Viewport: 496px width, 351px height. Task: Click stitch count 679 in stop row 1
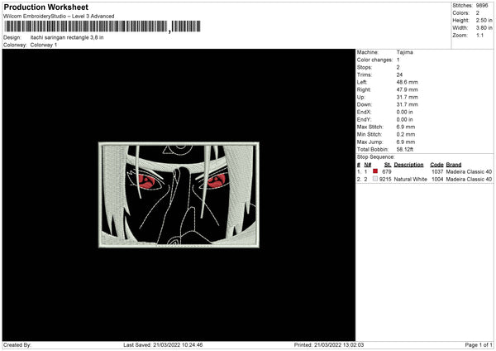point(387,171)
